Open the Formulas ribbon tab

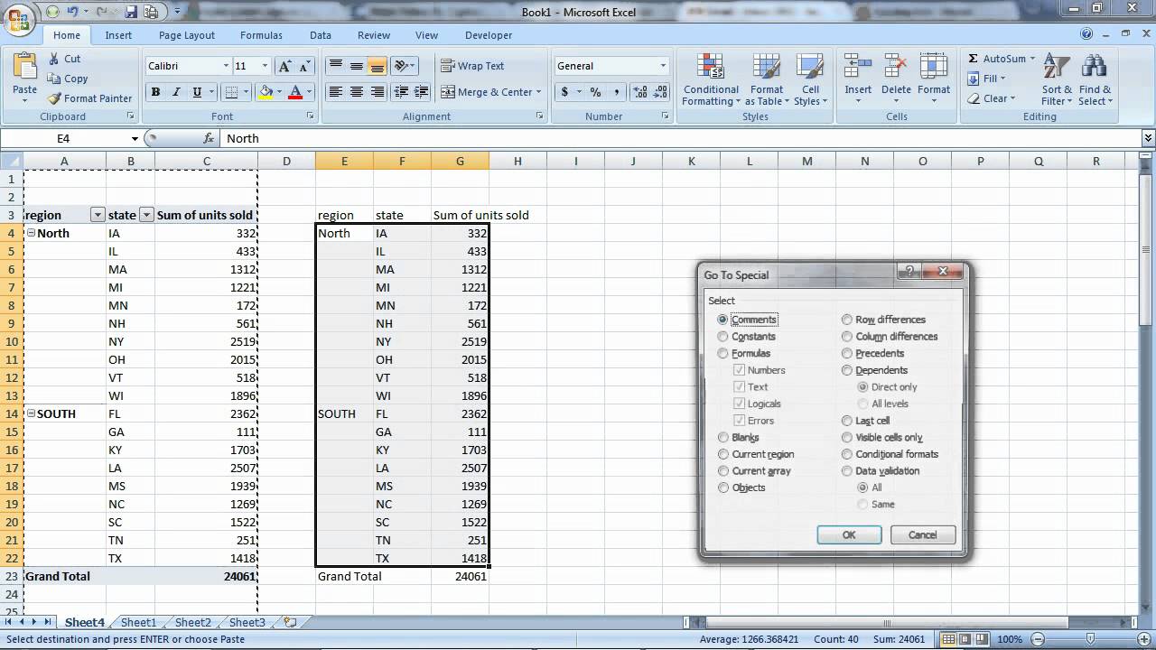(261, 35)
